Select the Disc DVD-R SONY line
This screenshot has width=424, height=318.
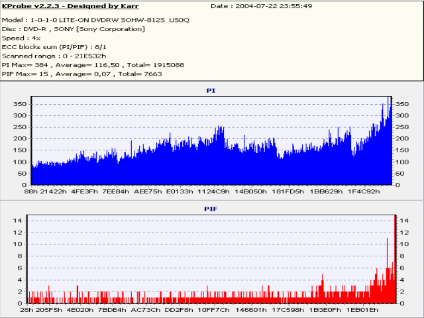(74, 29)
